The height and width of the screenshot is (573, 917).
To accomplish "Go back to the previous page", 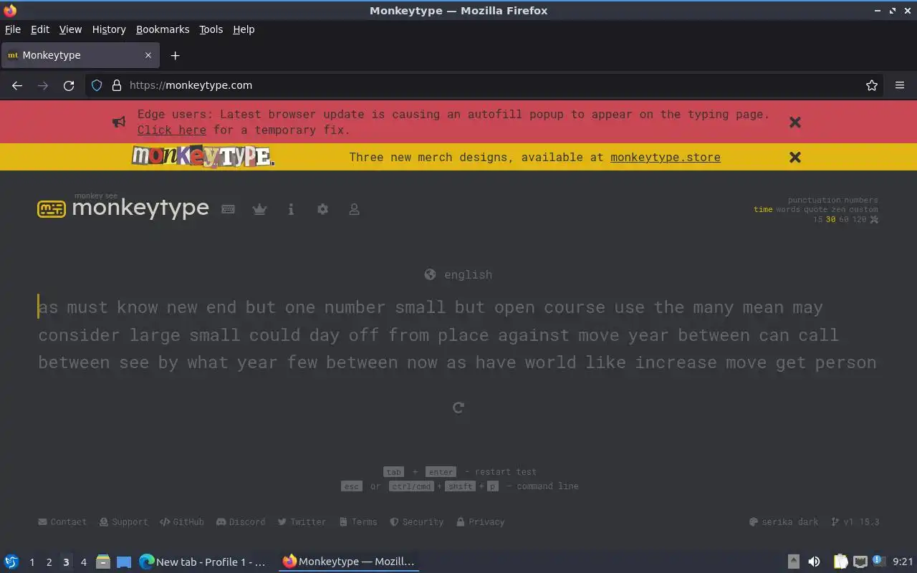I will coord(17,85).
